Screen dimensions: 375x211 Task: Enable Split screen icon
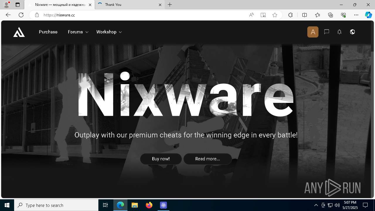point(304,15)
